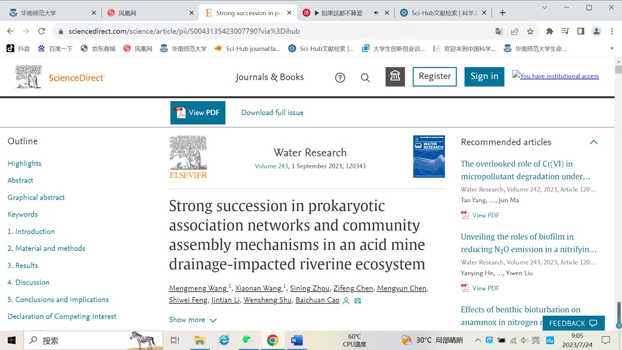Click the address bar URL field

click(x=272, y=31)
